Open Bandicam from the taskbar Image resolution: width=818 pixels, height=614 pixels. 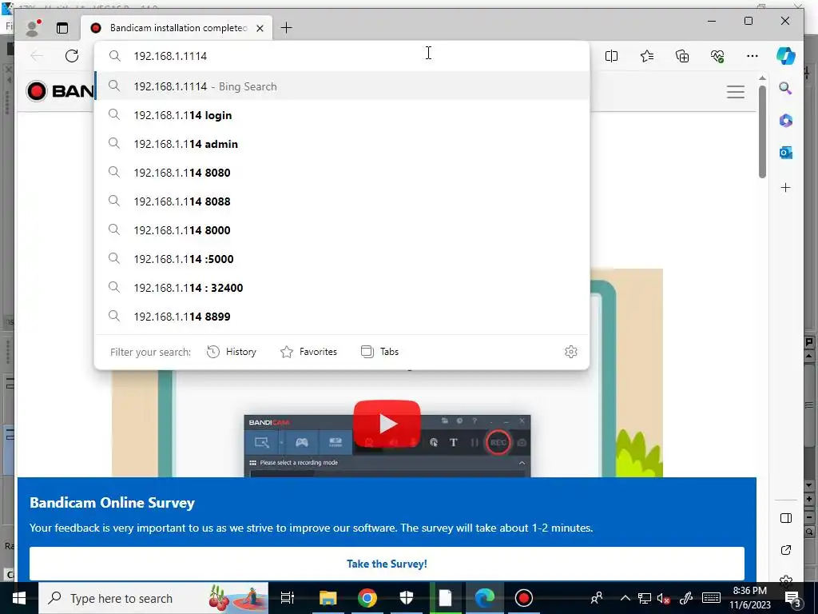point(524,598)
